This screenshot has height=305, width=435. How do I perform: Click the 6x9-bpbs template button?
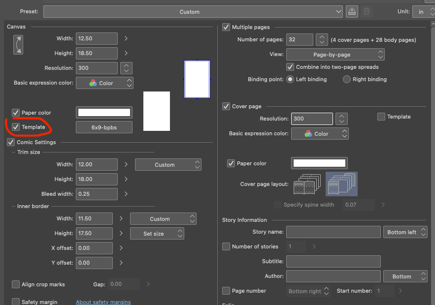tap(104, 127)
